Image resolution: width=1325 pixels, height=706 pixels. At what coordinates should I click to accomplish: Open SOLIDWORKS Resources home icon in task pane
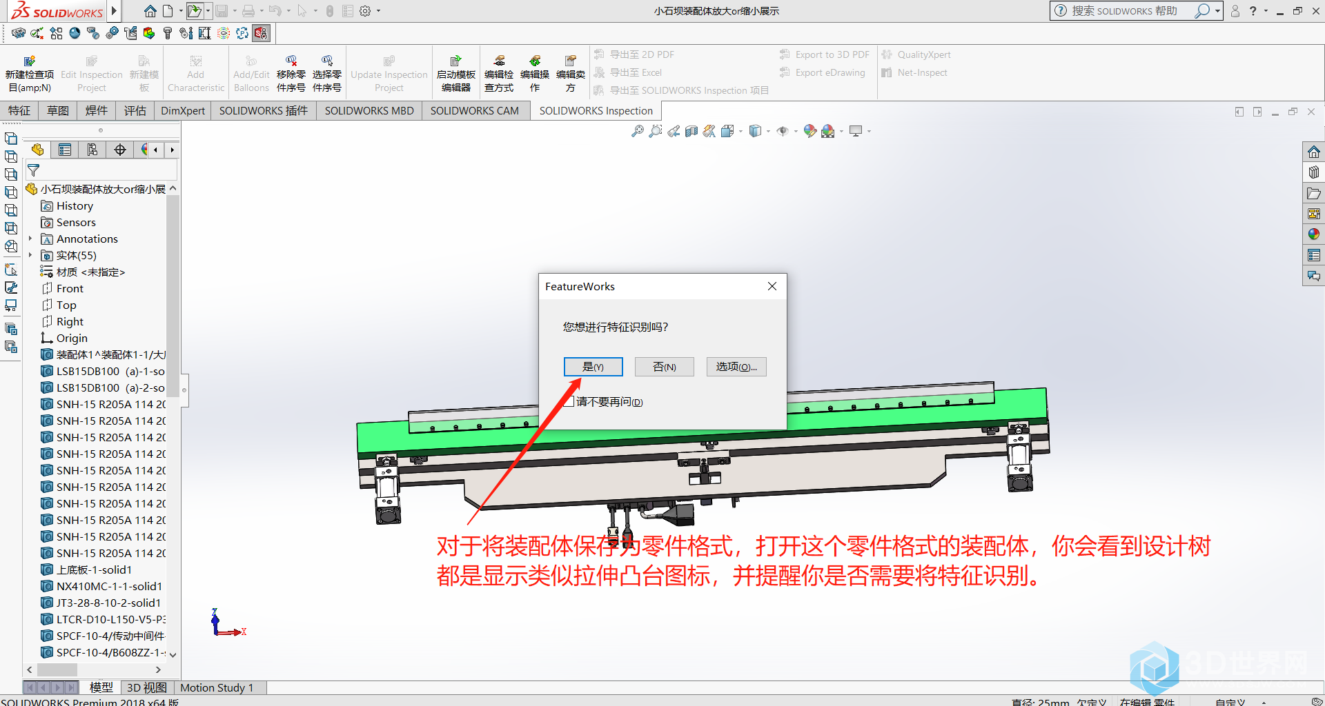pyautogui.click(x=1314, y=152)
